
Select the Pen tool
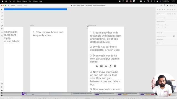[x=2, y=26]
